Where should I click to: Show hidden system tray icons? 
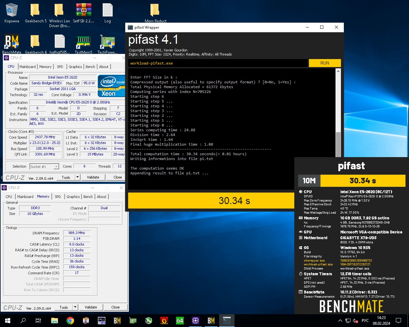(x=340, y=321)
